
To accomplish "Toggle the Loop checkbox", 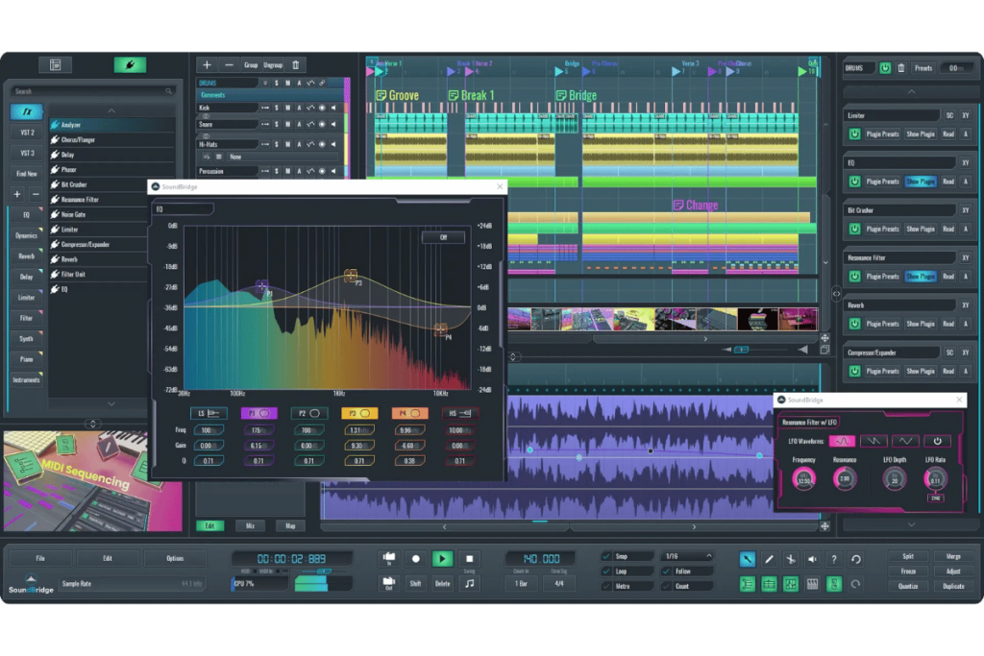I will (606, 571).
